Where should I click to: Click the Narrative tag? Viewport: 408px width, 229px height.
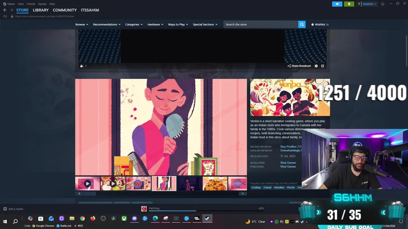click(x=279, y=187)
